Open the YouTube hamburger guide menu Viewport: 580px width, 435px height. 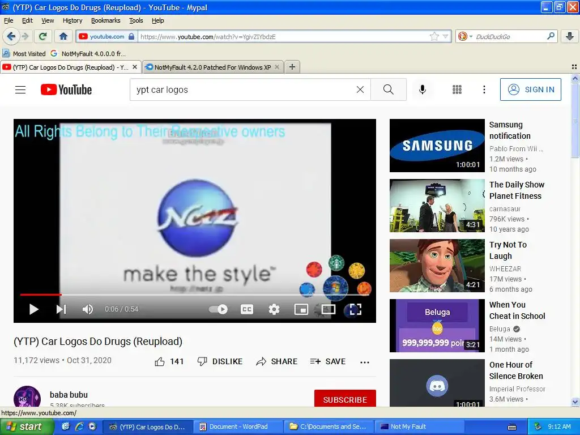point(20,89)
